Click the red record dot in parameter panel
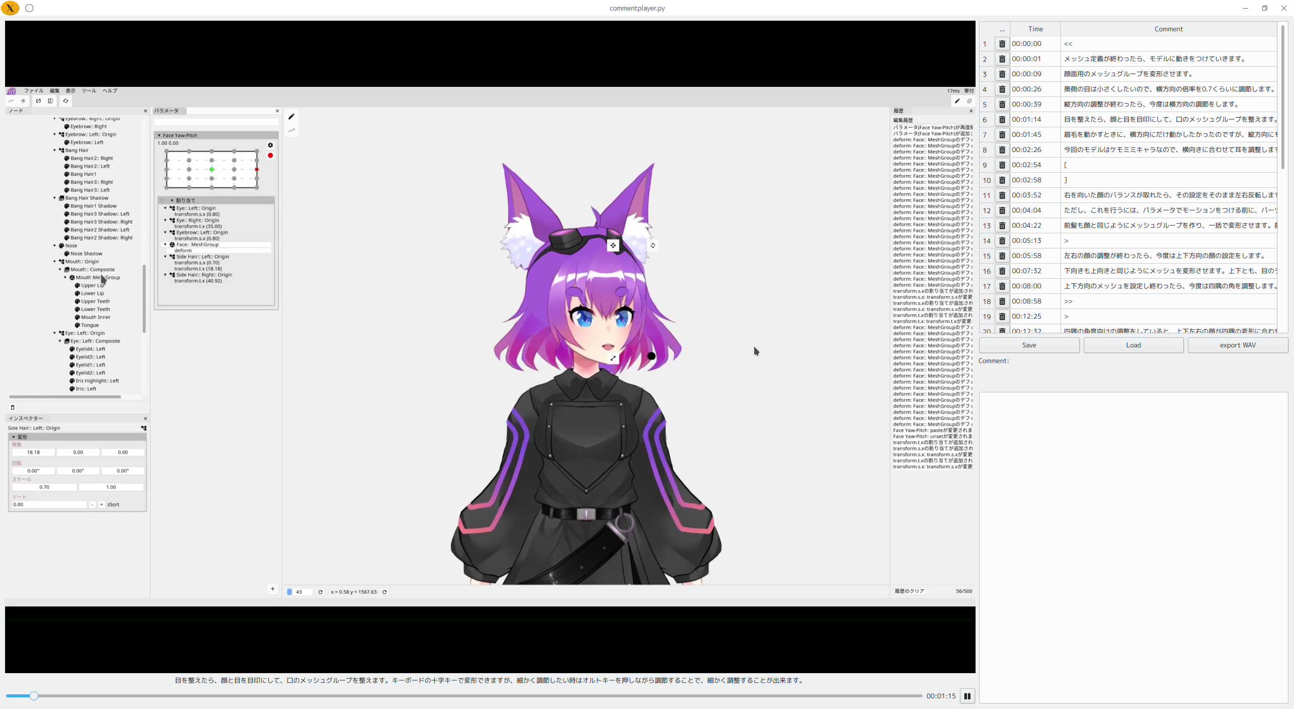The height and width of the screenshot is (709, 1294). point(270,156)
